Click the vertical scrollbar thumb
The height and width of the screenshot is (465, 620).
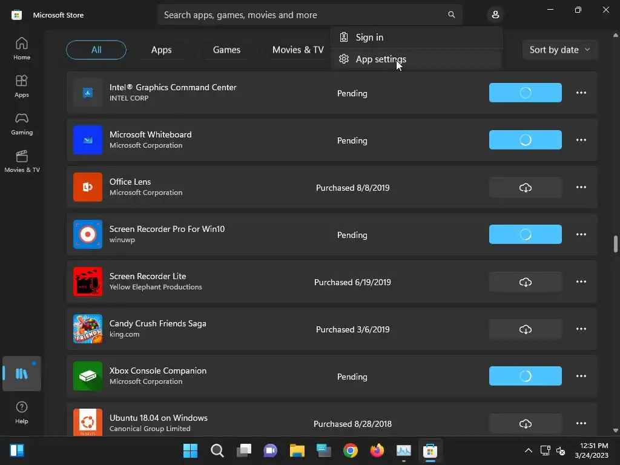pyautogui.click(x=615, y=244)
